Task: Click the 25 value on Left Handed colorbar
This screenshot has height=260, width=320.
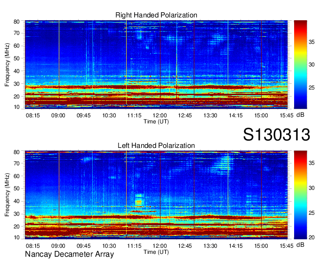Action: coord(312,213)
